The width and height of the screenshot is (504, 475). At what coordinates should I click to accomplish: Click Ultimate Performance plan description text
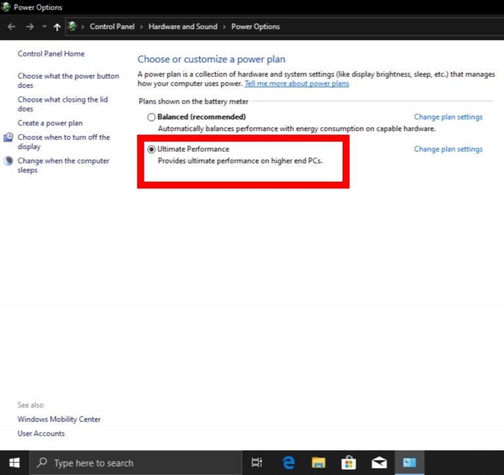(x=240, y=161)
